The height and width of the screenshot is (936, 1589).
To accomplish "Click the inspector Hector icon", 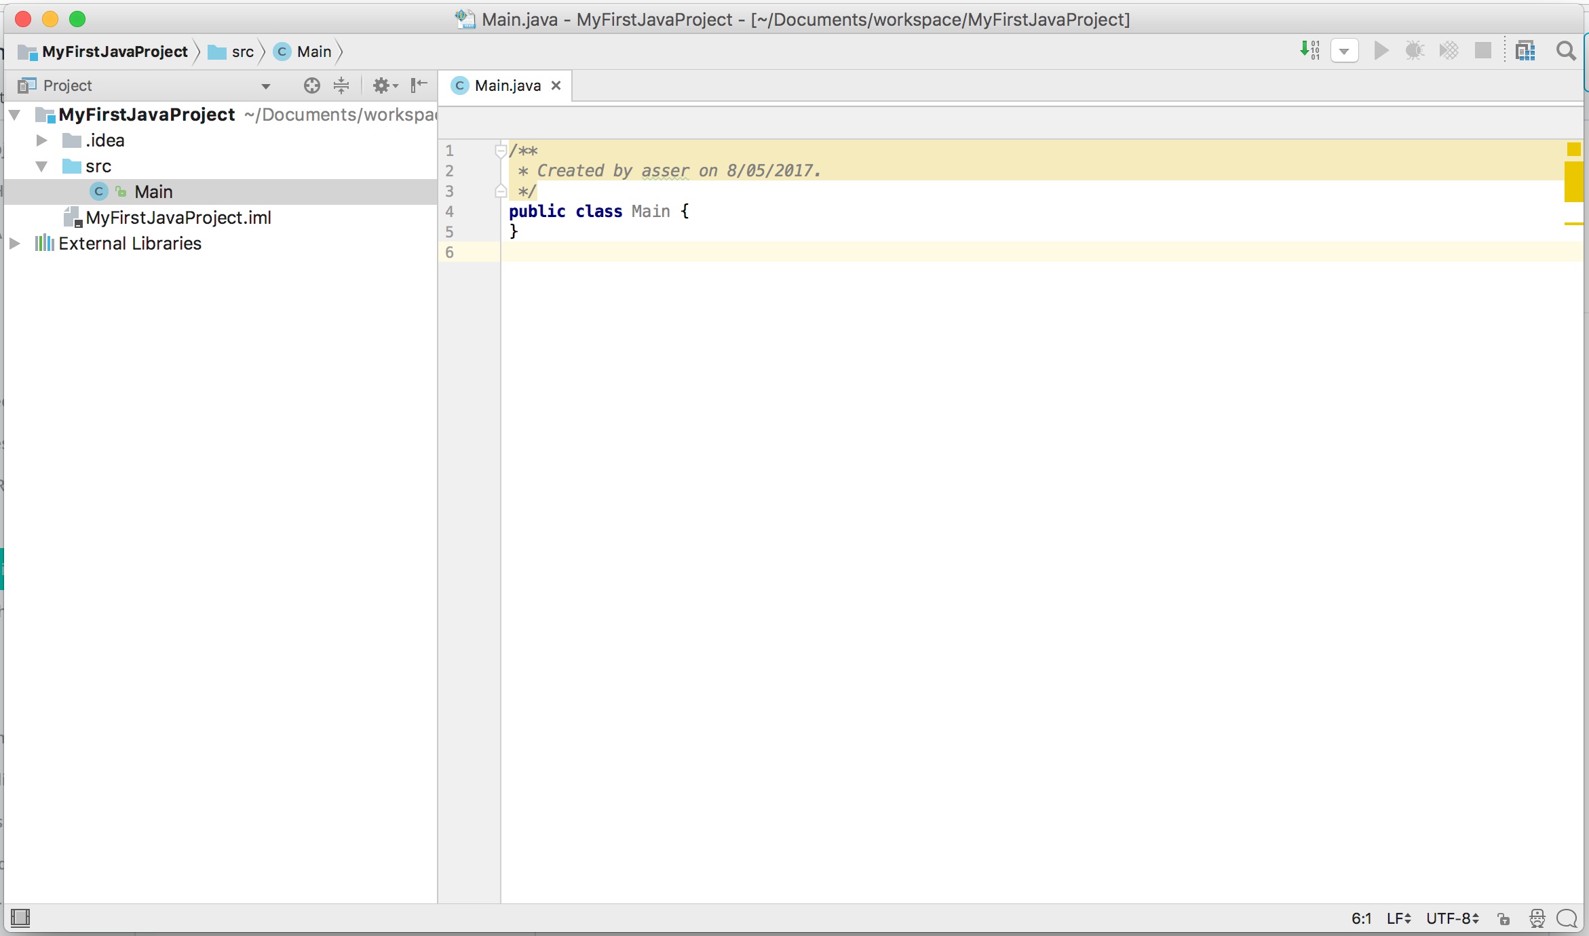I will [x=1537, y=918].
